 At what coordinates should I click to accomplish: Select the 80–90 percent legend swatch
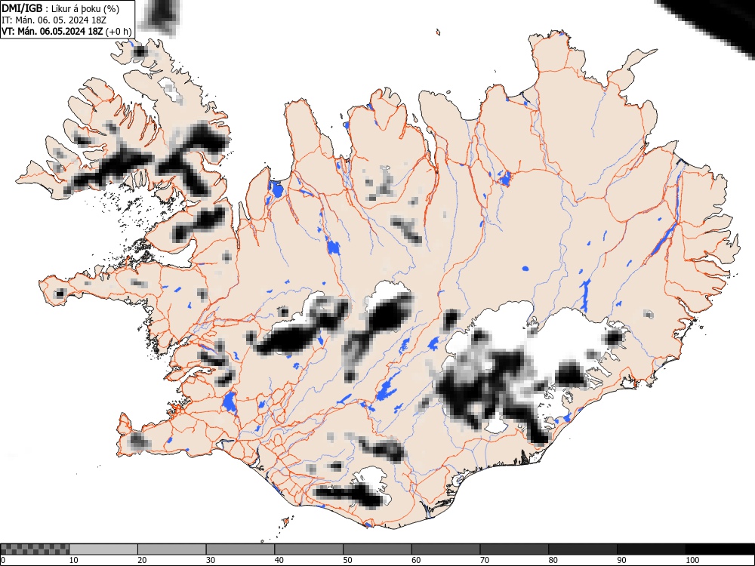coord(583,549)
